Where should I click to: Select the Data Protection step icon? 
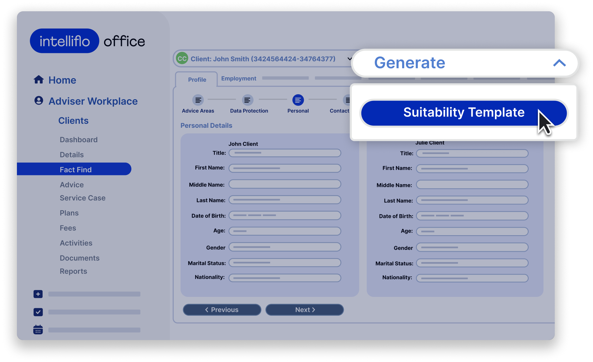tap(247, 100)
